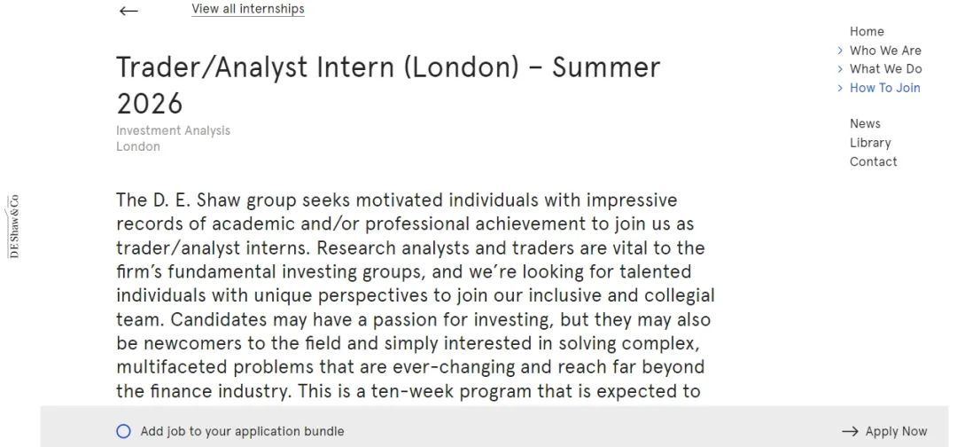Toggle the add-to-bundle circle
The height and width of the screenshot is (447, 957).
(x=123, y=432)
